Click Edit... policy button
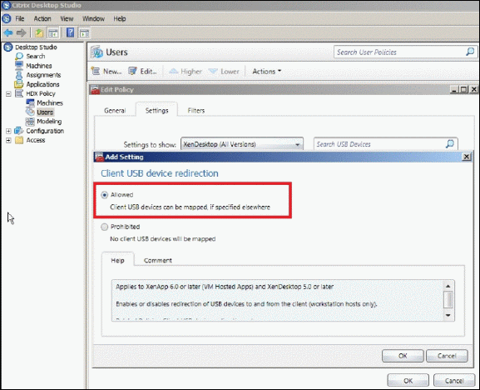 click(142, 72)
